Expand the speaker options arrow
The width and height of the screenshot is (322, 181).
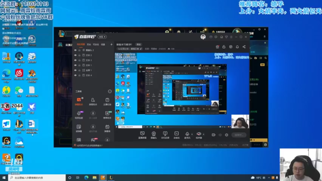[x=204, y=134]
